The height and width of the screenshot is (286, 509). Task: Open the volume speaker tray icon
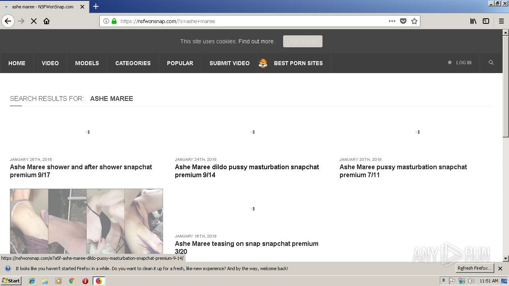pyautogui.click(x=471, y=281)
